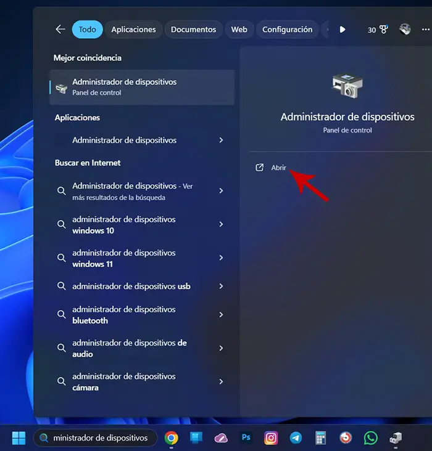Open Google Chrome from the taskbar
The width and height of the screenshot is (432, 451).
[172, 438]
